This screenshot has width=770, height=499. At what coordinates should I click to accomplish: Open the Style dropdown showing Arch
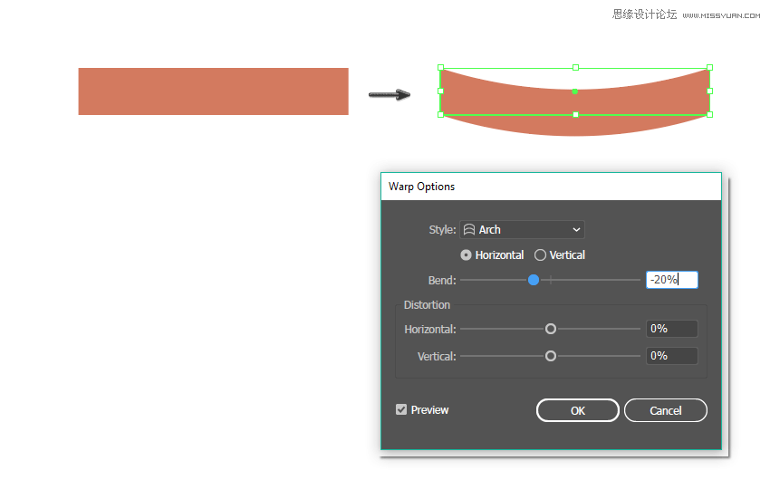(522, 230)
